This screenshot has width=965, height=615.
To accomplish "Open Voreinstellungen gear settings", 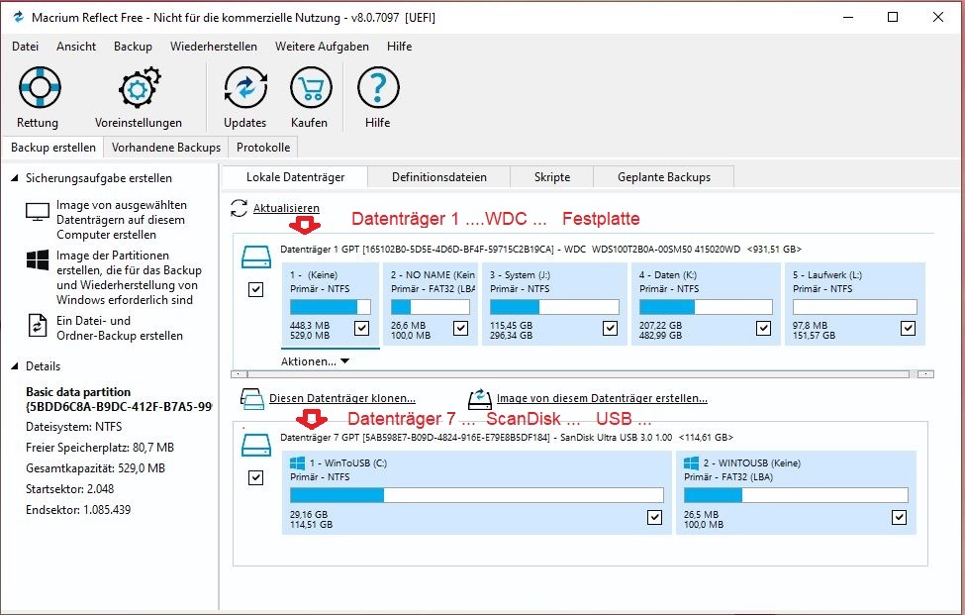I will click(140, 87).
